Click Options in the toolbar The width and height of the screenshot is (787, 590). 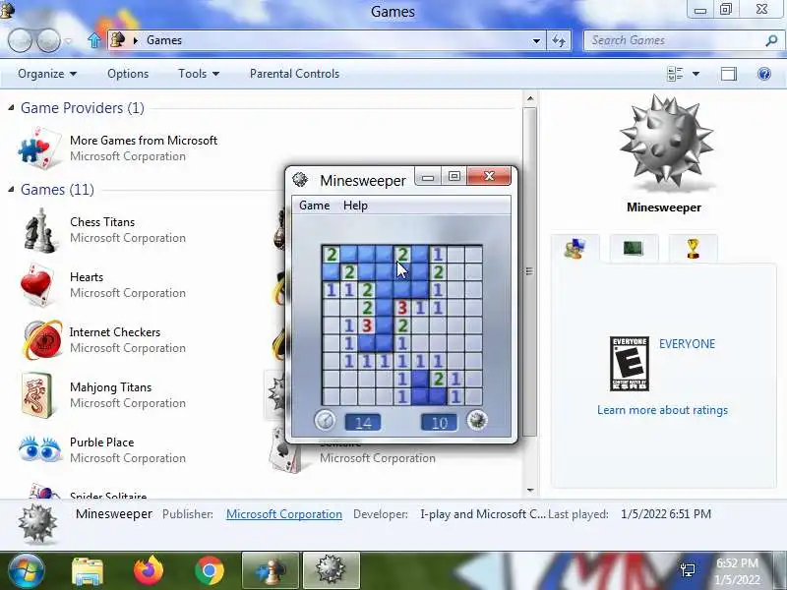128,74
